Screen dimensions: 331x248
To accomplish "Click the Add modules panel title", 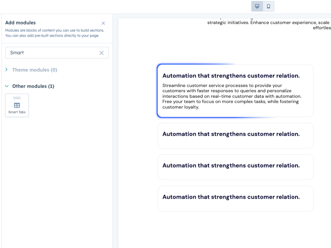I will pyautogui.click(x=20, y=23).
